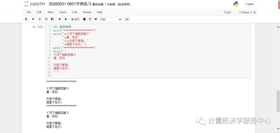
Task: Paste cells below
Action: pyautogui.click(x=52, y=19)
